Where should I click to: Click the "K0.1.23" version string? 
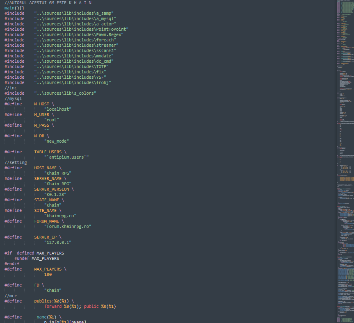point(55,195)
